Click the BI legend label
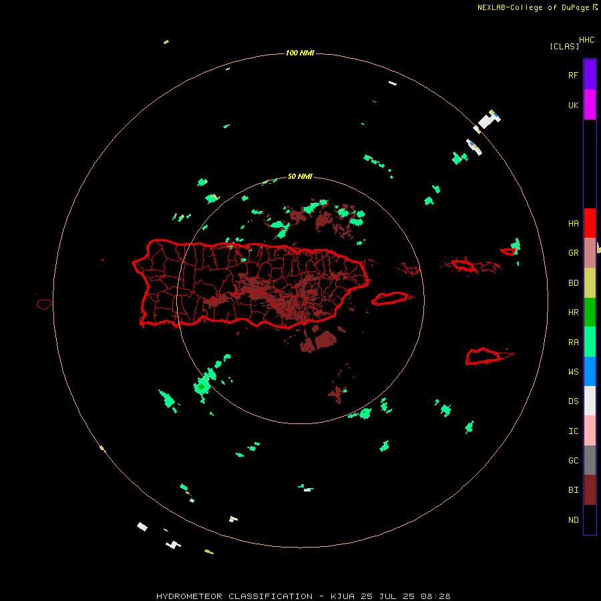 pyautogui.click(x=573, y=490)
